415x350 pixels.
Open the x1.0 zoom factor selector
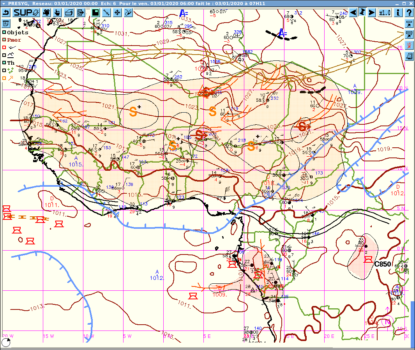click(x=385, y=12)
